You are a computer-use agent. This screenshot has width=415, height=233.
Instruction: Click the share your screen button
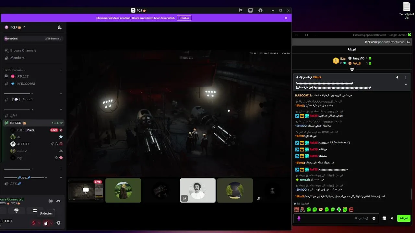pos(17,210)
